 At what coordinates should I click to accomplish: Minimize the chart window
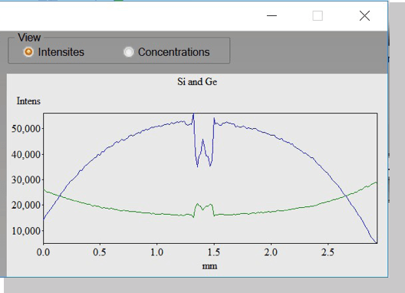click(272, 16)
